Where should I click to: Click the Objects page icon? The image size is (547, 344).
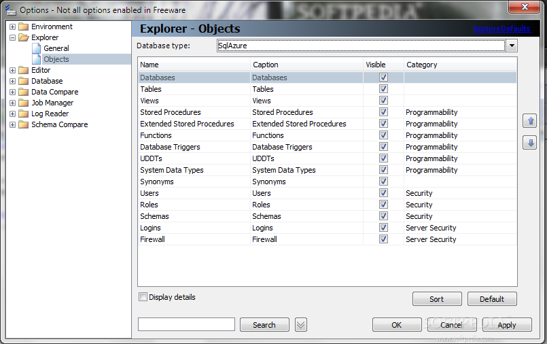[36, 59]
